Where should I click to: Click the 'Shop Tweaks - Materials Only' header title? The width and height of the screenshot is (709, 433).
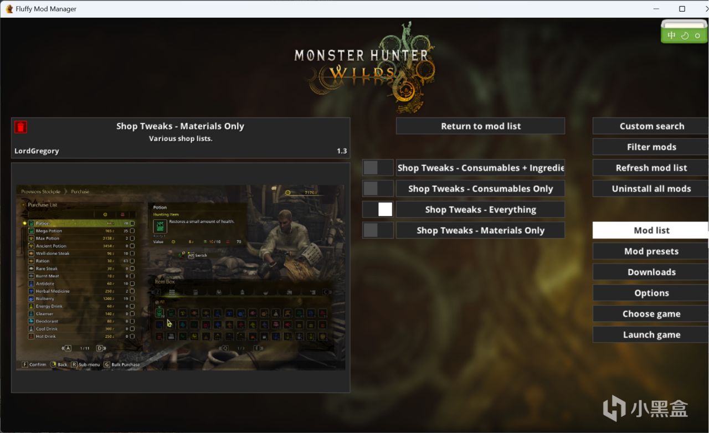click(x=180, y=126)
